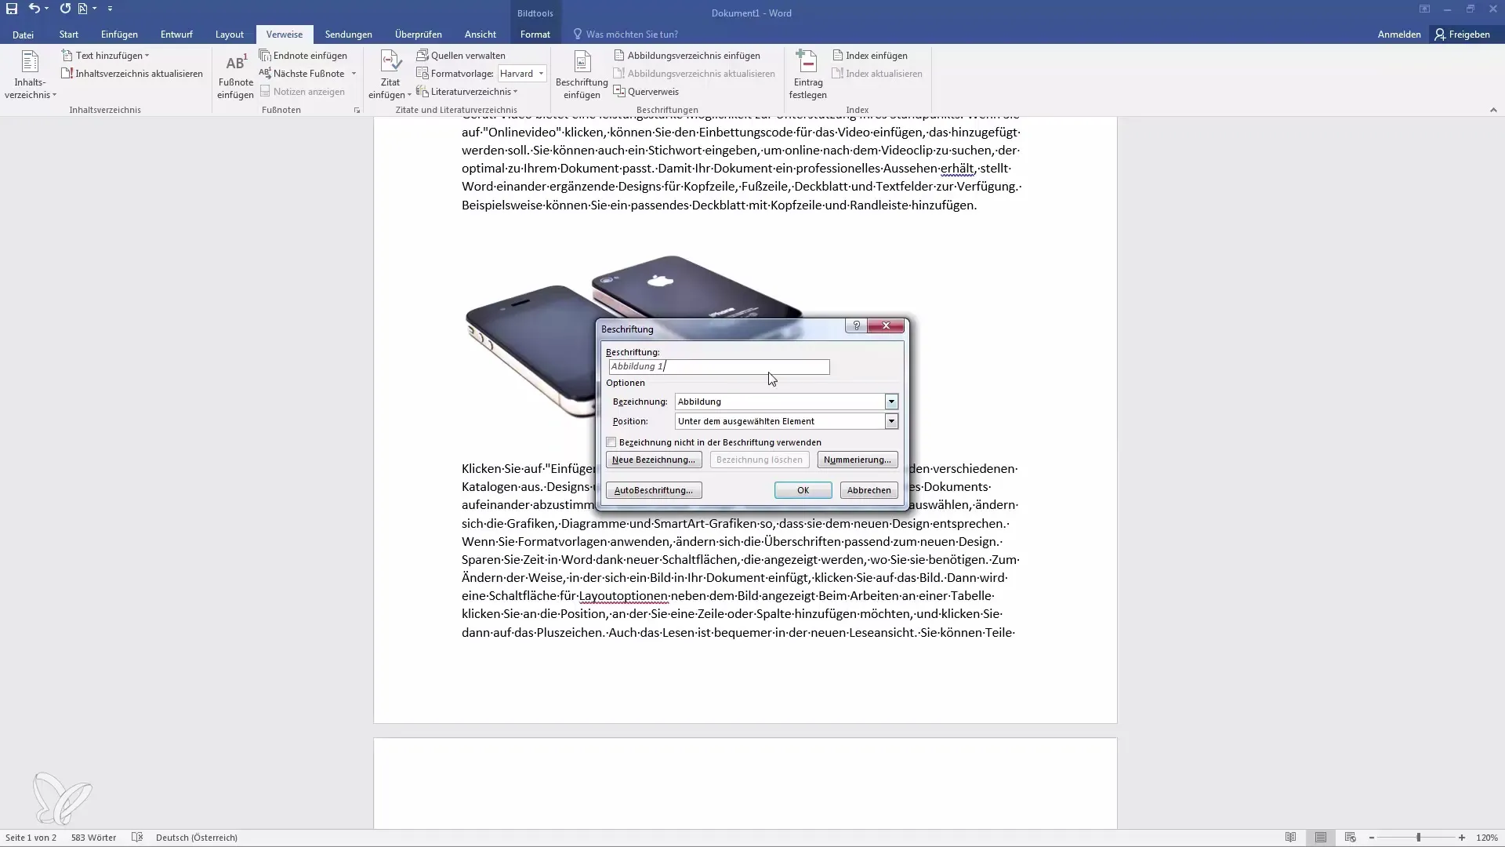Viewport: 1505px width, 847px height.
Task: Click the Redo/Repeat arrow icon
Action: [x=65, y=9]
